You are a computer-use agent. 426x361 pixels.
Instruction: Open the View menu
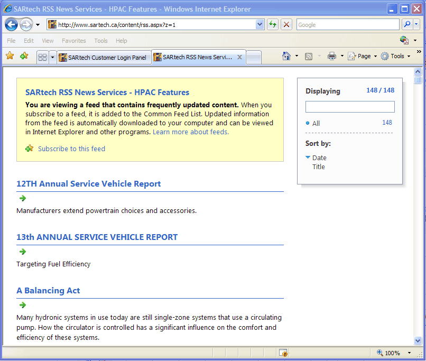coord(48,41)
